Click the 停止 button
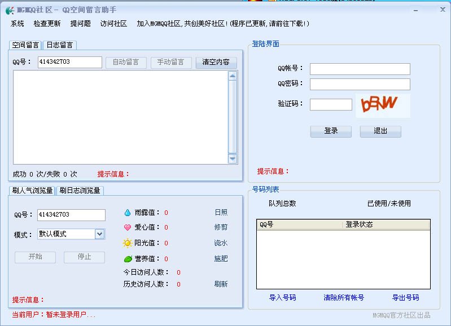Image resolution: width=451 pixels, height=326 pixels. point(84,257)
